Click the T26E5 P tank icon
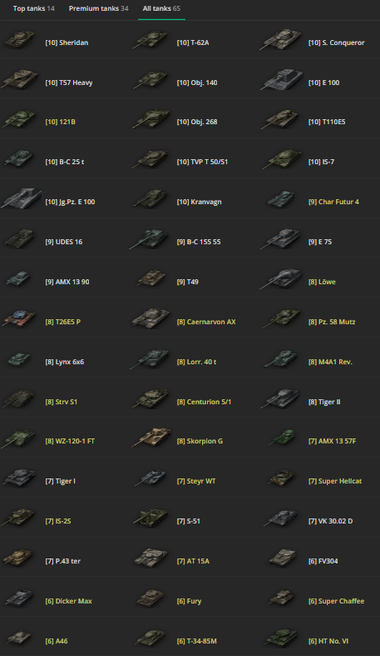Screen dimensions: 380x656 (x=19, y=319)
